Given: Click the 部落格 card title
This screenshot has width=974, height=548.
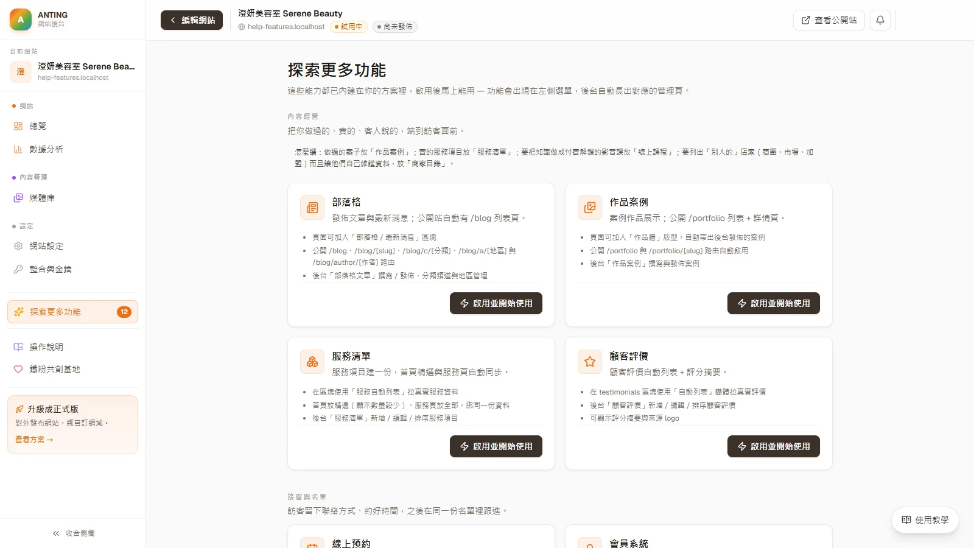Looking at the screenshot, I should [x=346, y=202].
